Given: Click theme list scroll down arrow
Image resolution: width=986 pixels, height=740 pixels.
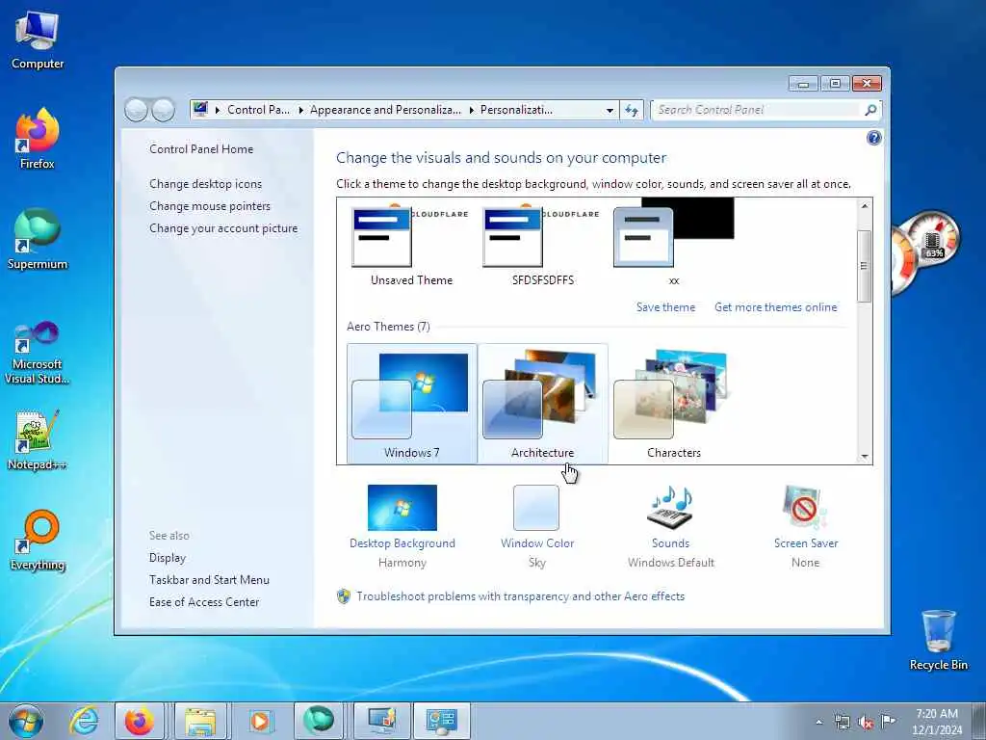Looking at the screenshot, I should 865,456.
